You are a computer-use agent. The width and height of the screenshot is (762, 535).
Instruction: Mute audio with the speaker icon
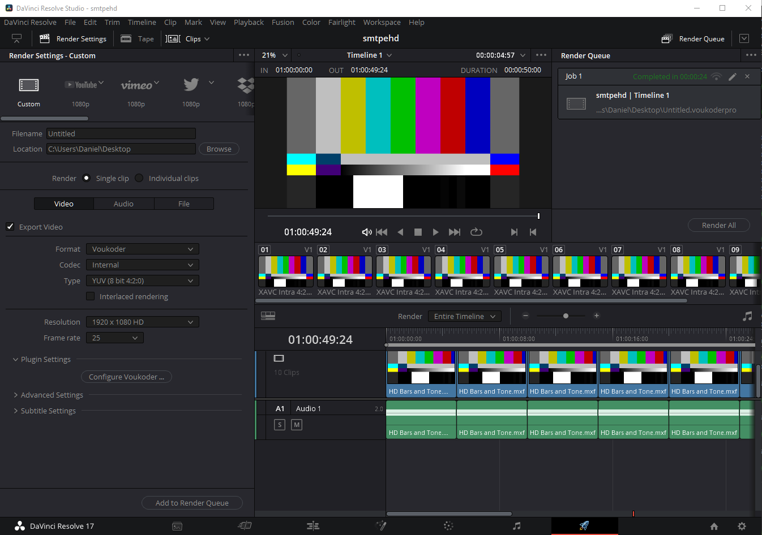366,232
